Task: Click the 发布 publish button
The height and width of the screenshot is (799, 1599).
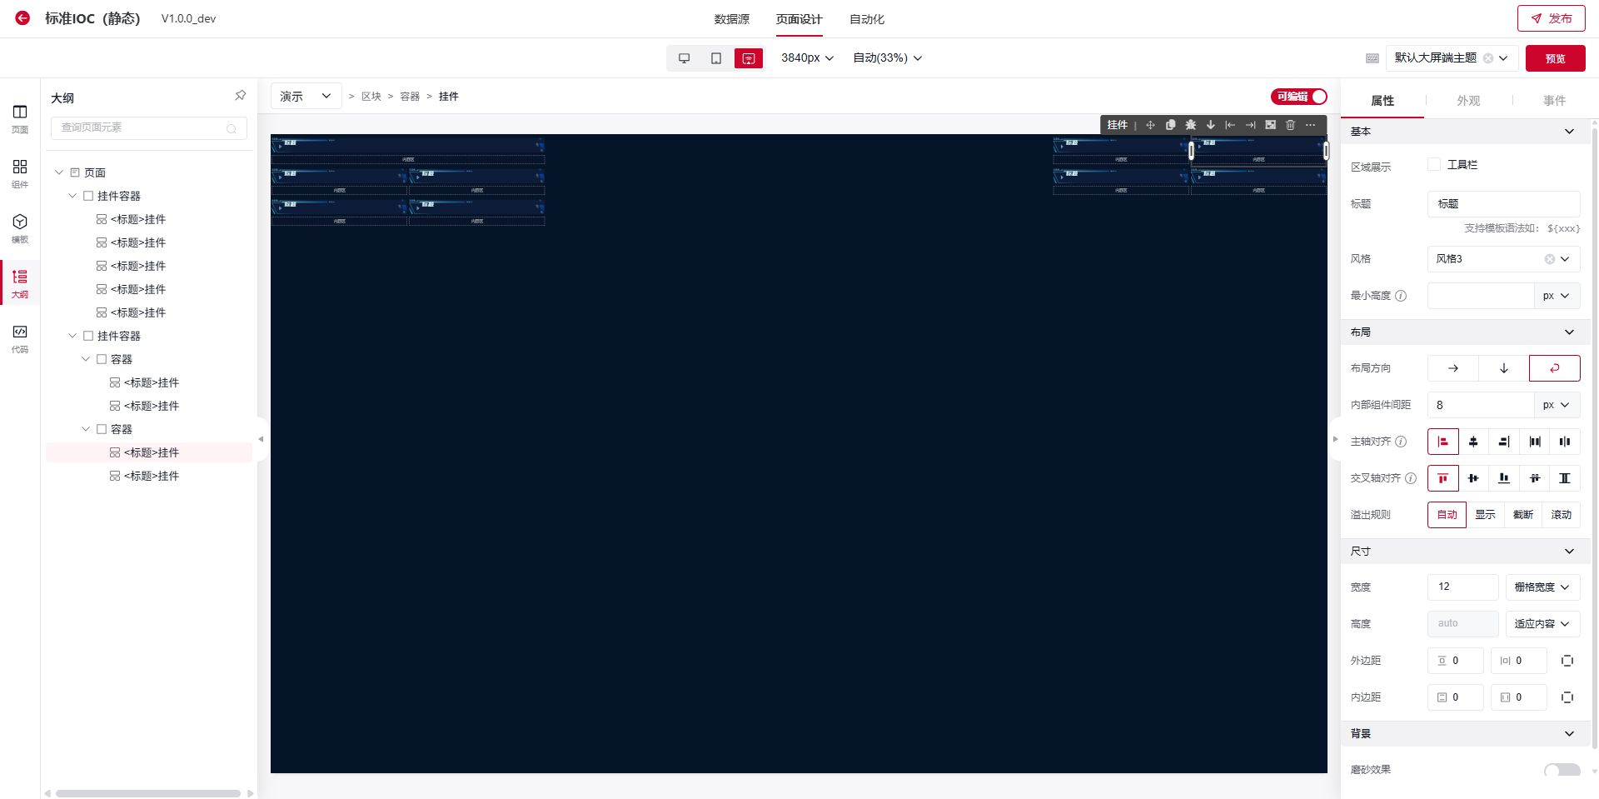Action: [1551, 18]
